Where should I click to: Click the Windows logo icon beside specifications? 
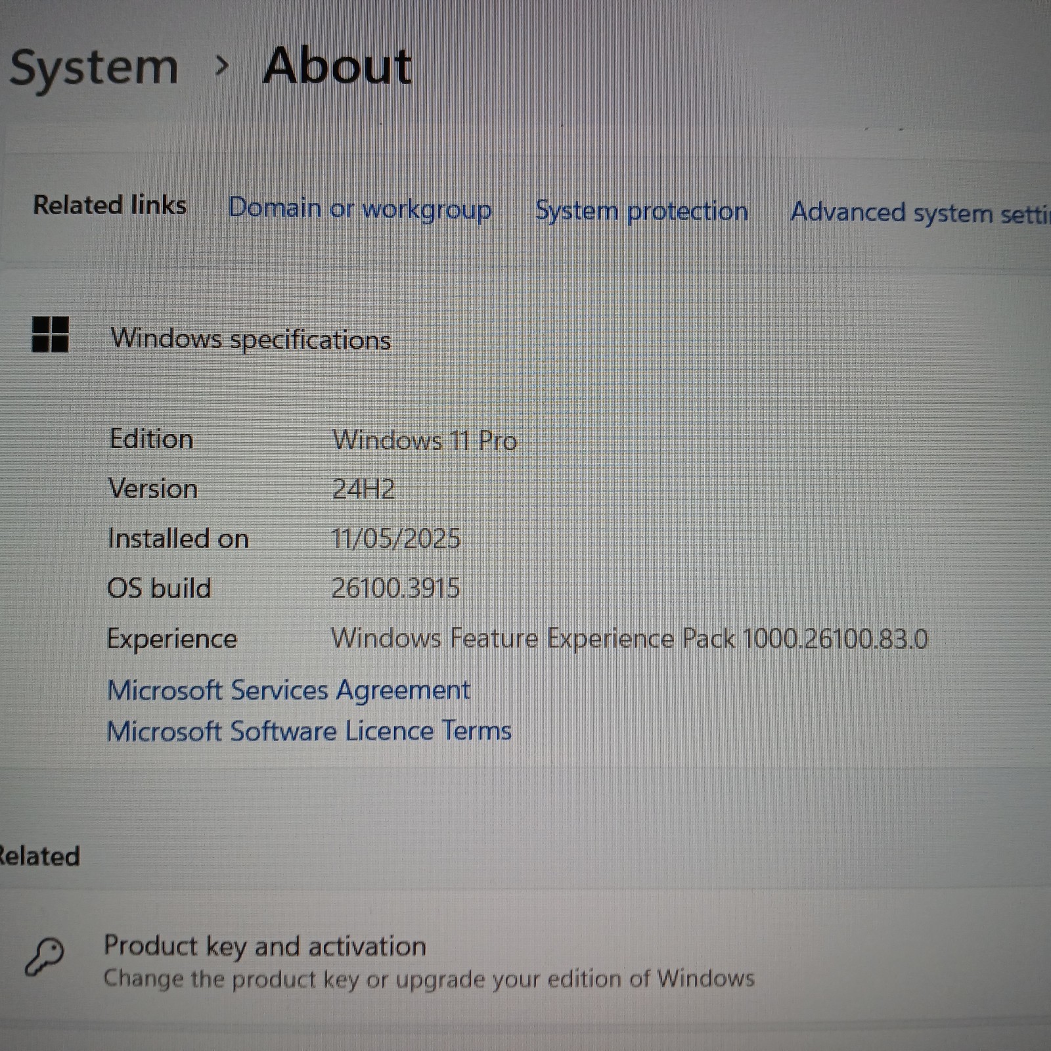[51, 334]
